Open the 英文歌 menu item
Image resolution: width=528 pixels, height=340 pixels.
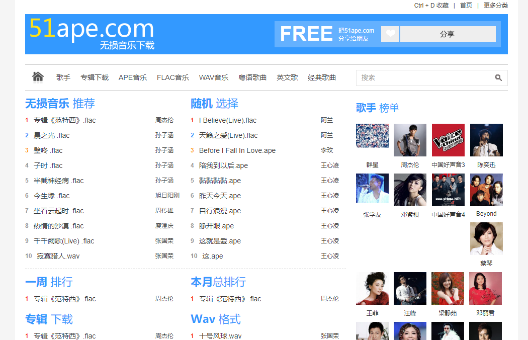point(287,77)
